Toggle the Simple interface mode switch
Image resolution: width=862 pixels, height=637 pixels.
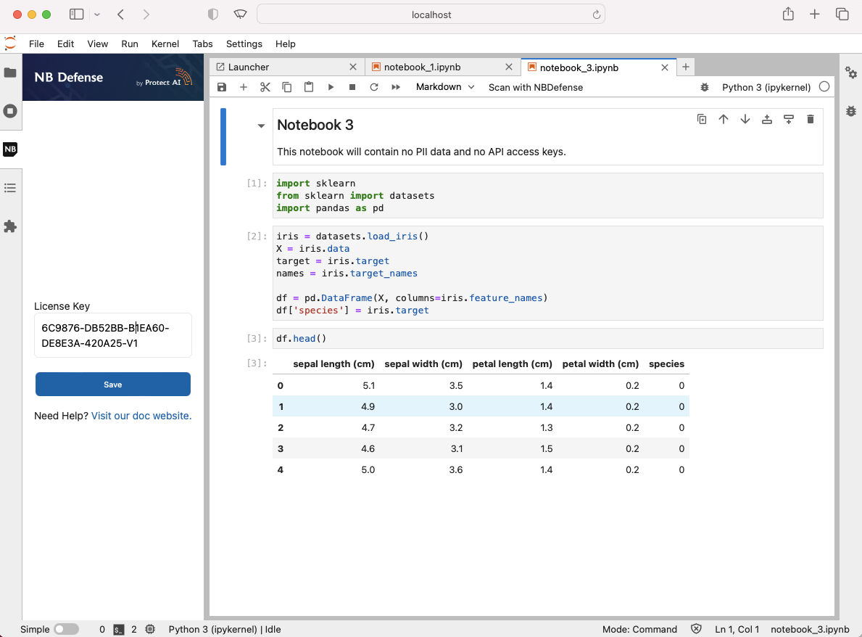(x=66, y=629)
